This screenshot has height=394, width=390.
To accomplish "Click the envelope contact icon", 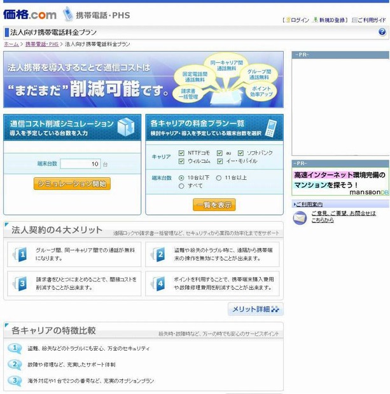I will point(300,217).
